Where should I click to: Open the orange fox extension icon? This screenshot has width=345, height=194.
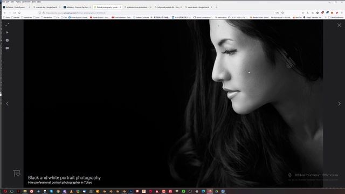[332, 13]
